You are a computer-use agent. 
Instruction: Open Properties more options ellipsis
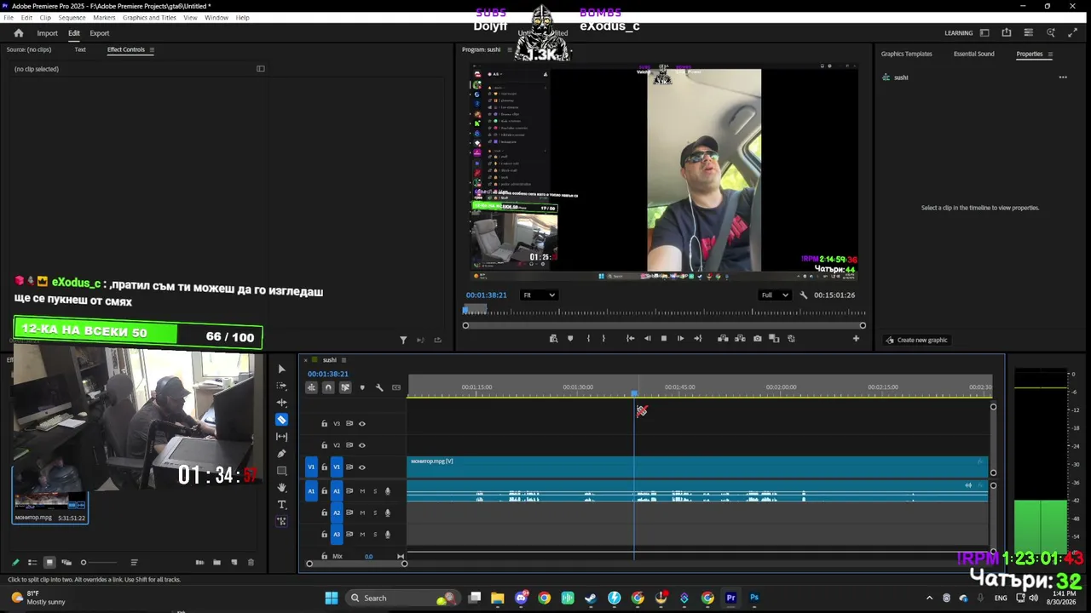point(1063,77)
